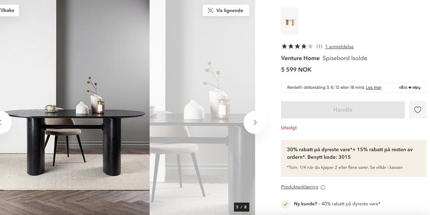
Task: Click the Ny kunde checkmark icon
Action: tap(285, 204)
